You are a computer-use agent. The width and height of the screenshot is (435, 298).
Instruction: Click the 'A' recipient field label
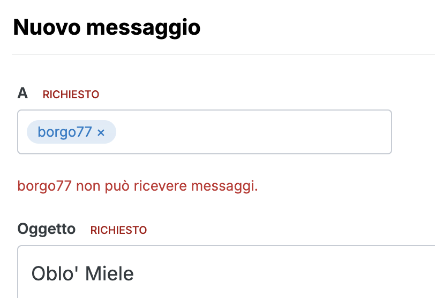(22, 93)
